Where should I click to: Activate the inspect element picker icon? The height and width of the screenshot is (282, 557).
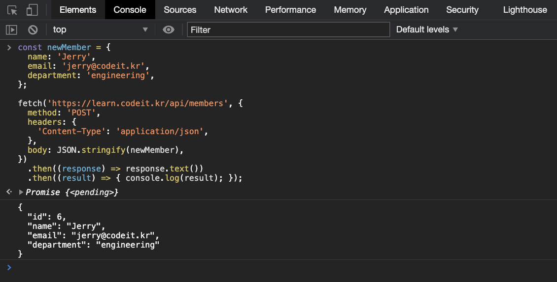tap(12, 10)
